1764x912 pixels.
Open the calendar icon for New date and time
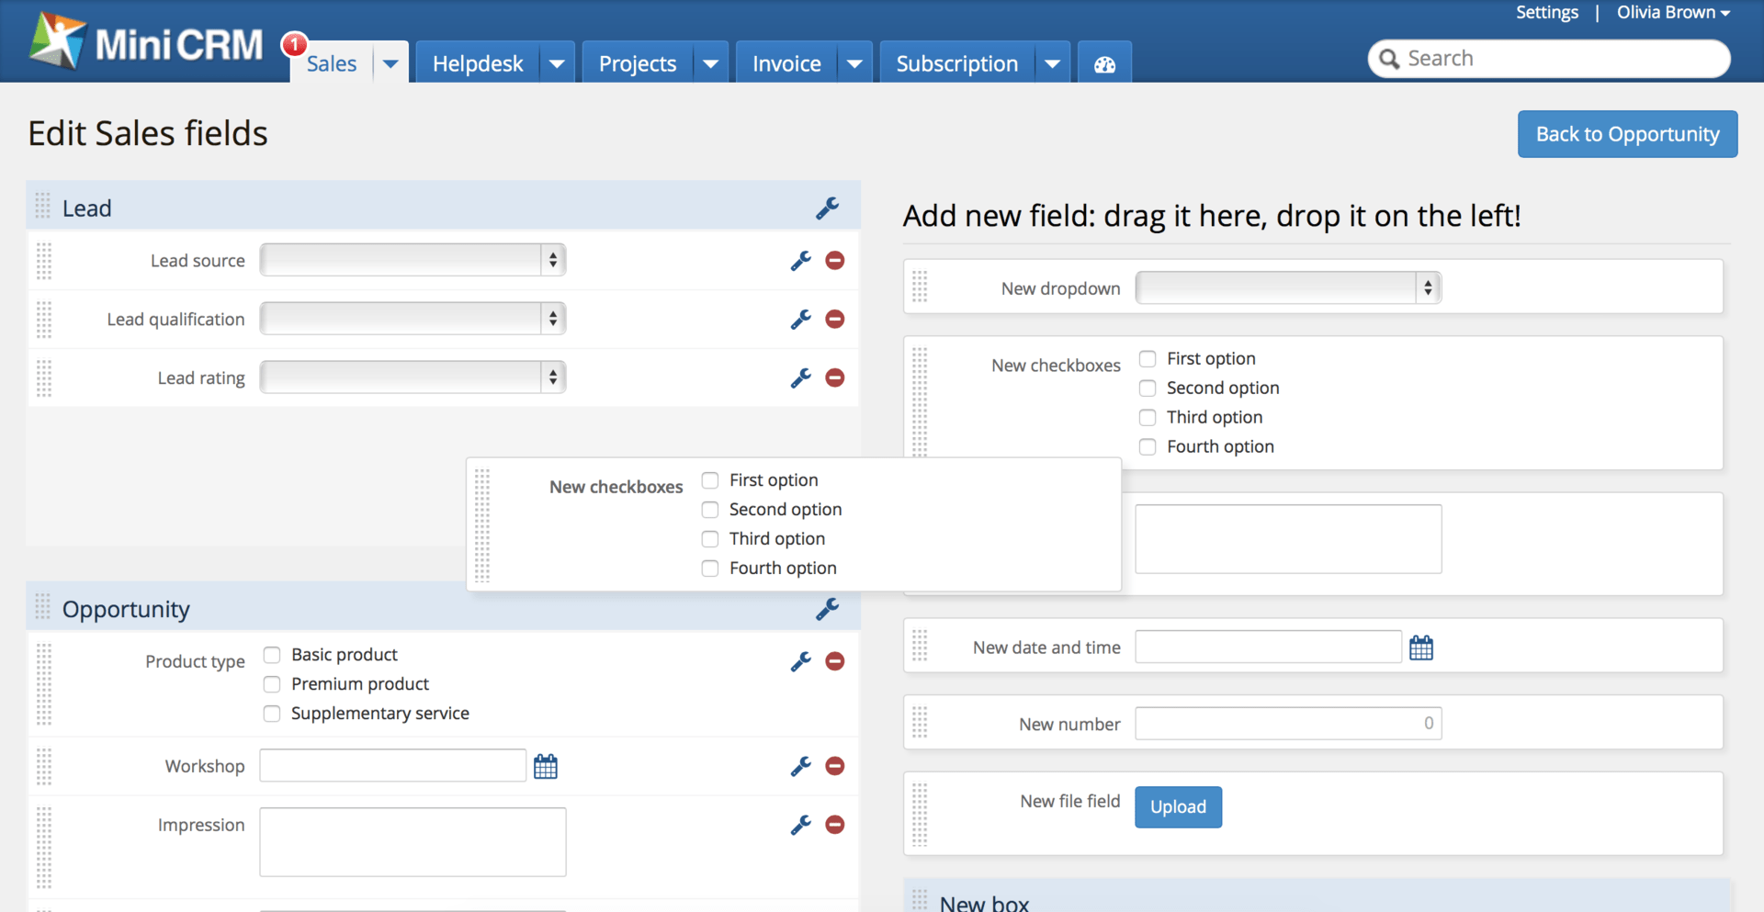pyautogui.click(x=1420, y=647)
